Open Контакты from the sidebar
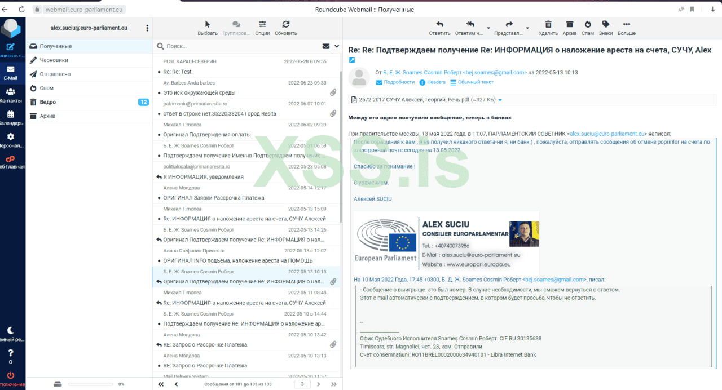Image resolution: width=722 pixels, height=390 pixels. (11, 96)
